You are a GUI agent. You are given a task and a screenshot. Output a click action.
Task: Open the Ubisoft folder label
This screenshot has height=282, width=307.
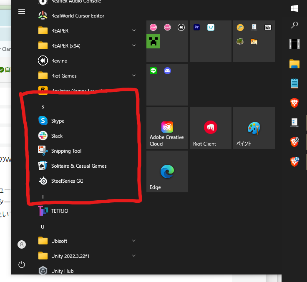(x=59, y=241)
